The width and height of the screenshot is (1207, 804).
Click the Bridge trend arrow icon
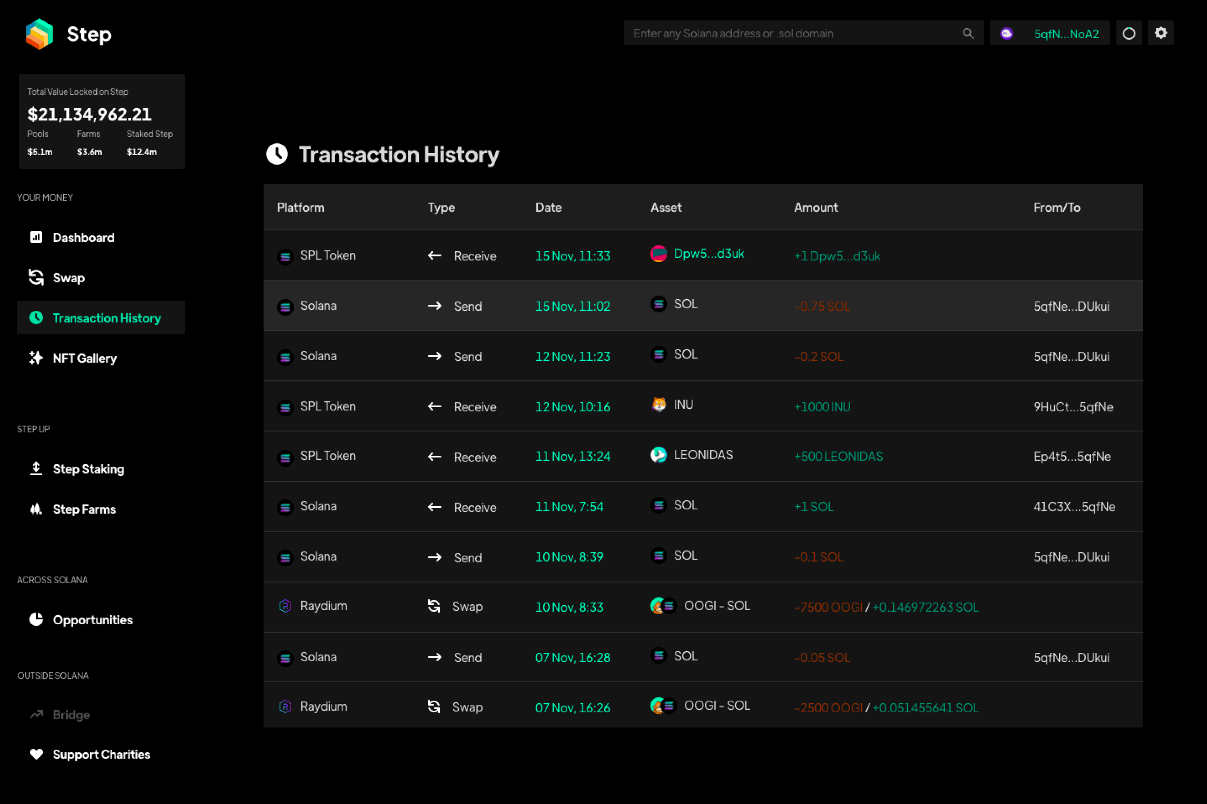36,714
